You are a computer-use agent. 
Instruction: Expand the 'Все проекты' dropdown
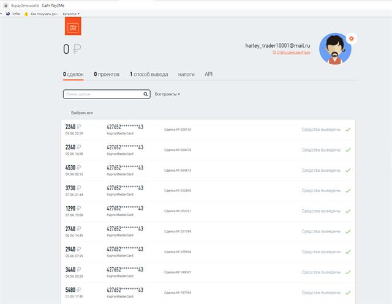[167, 94]
